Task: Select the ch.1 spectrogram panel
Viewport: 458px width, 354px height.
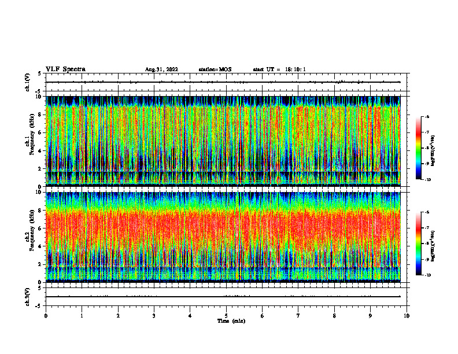Action: (x=223, y=141)
